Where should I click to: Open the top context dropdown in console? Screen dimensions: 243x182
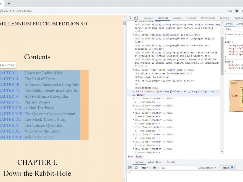[x=145, y=168]
